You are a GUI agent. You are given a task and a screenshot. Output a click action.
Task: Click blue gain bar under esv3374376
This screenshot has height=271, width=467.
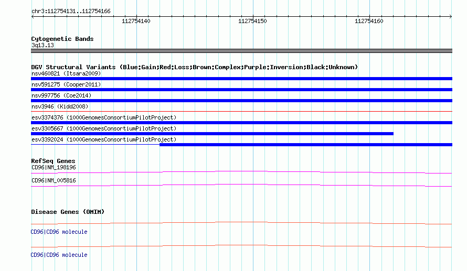click(241, 123)
